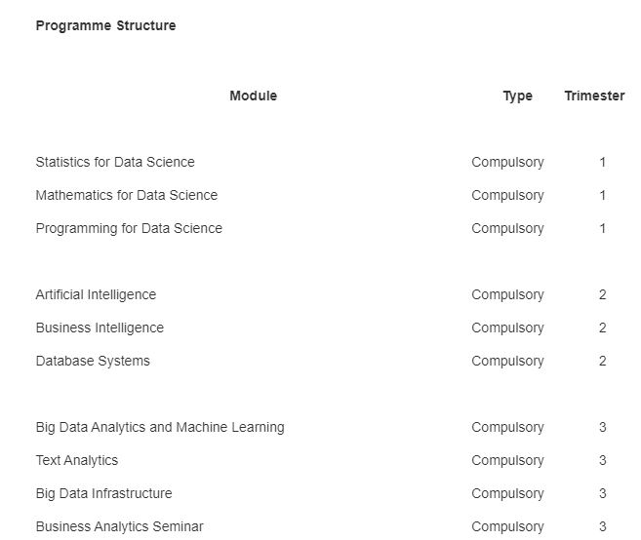Click the Database Systems module name

click(x=93, y=361)
